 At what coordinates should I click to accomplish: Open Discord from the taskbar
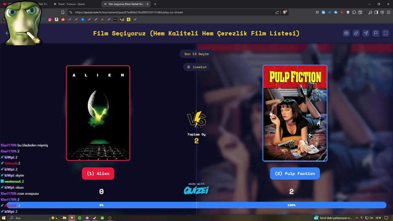click(87, 218)
